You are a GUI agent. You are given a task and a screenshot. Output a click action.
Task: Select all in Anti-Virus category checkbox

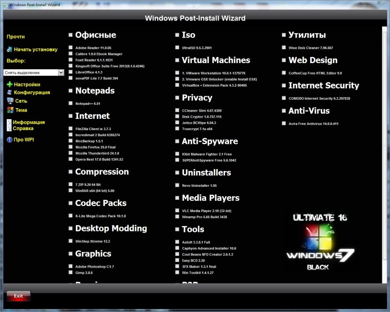coord(284,111)
